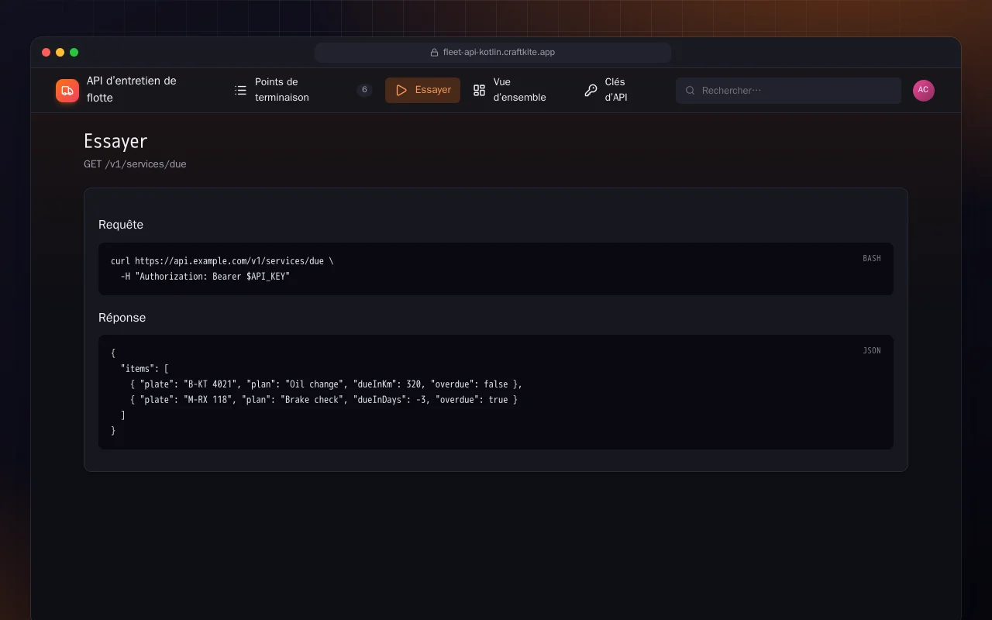Screen dimensions: 992x620
Task: Open the AC user avatar
Action: point(924,91)
